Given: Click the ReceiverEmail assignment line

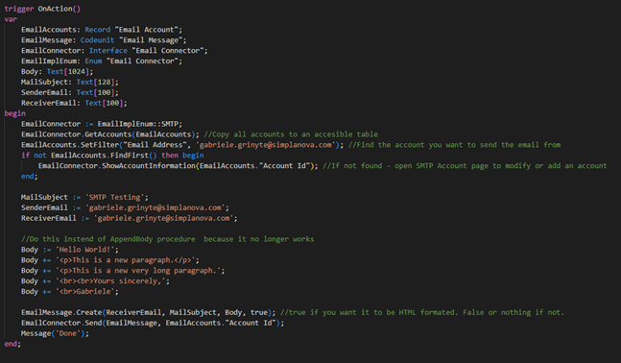Looking at the screenshot, I should (x=130, y=218).
